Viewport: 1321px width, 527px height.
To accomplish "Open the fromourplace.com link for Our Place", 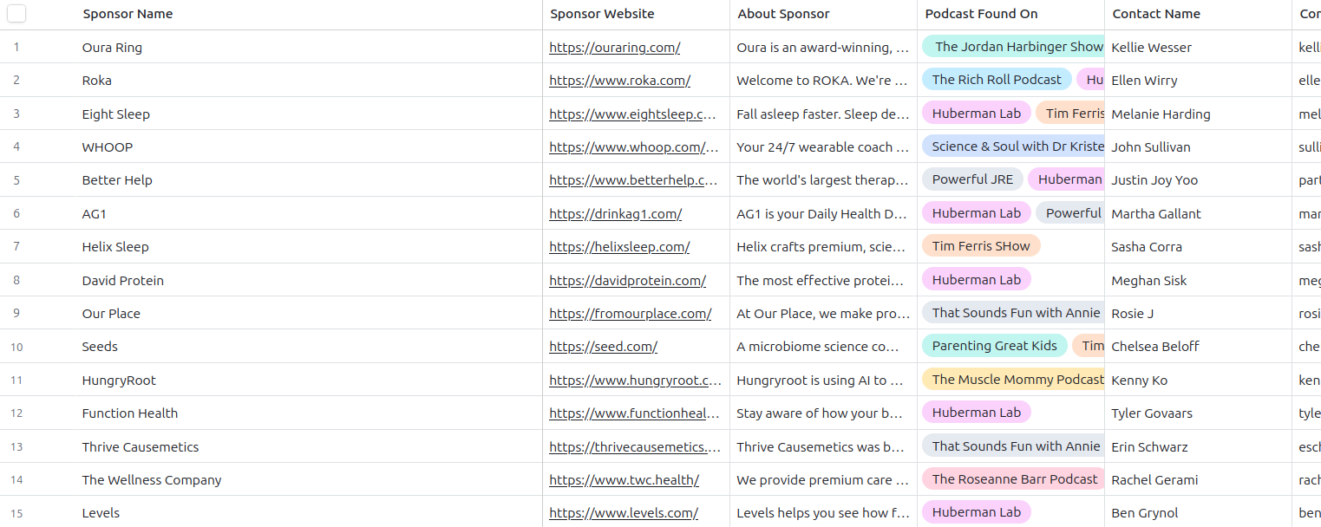I will click(628, 313).
